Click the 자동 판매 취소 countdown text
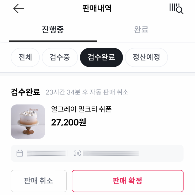This screenshot has width=195, height=195. click(x=87, y=92)
